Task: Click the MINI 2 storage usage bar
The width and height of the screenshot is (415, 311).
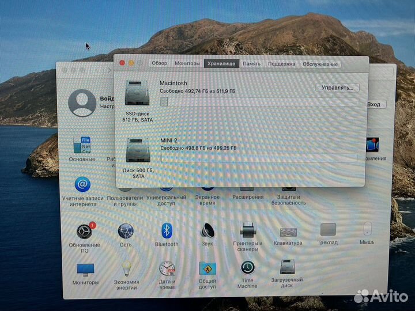Action: point(259,158)
